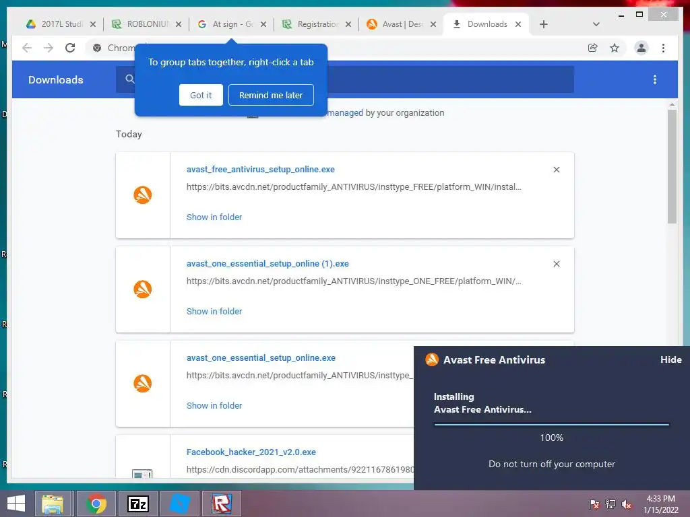Expand the tab search chevron
The image size is (690, 517).
596,24
